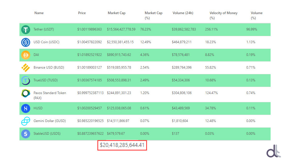Select Paxos volume share 0.74%

tap(251, 93)
